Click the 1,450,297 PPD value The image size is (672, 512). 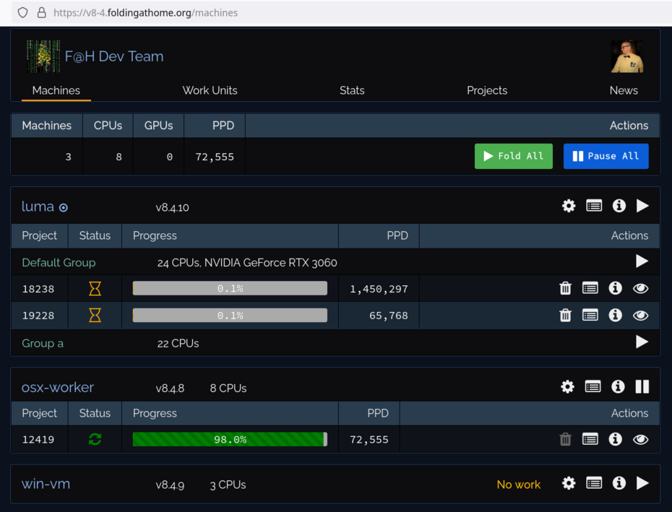coord(379,289)
